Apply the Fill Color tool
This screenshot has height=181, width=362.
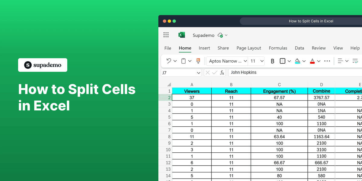pos(297,61)
